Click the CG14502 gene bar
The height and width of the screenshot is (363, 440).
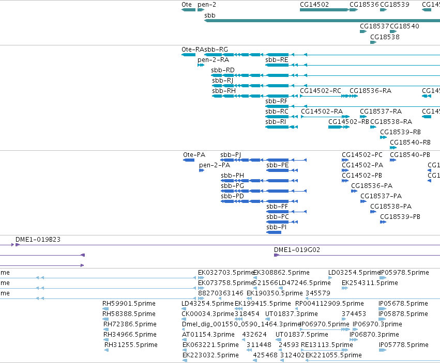325,10
